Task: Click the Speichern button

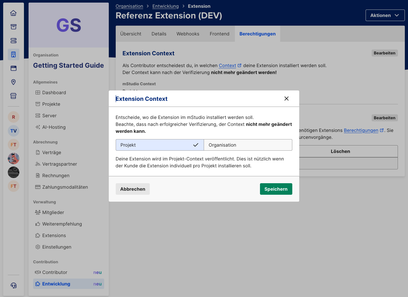Action: pyautogui.click(x=276, y=189)
